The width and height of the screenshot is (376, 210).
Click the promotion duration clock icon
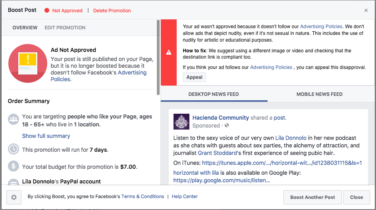(x=13, y=149)
